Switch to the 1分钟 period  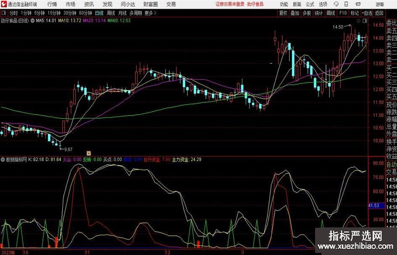pyautogui.click(x=26, y=13)
